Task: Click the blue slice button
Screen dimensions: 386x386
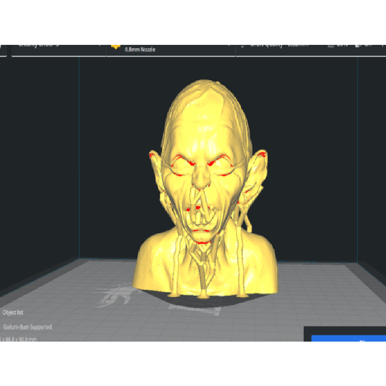Action: pos(348,338)
